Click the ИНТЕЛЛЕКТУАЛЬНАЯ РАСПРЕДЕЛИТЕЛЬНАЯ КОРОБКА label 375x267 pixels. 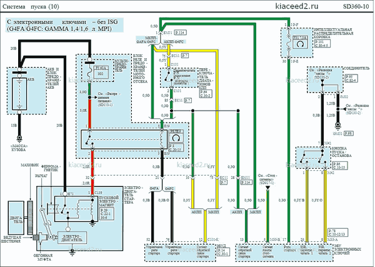click(333, 33)
